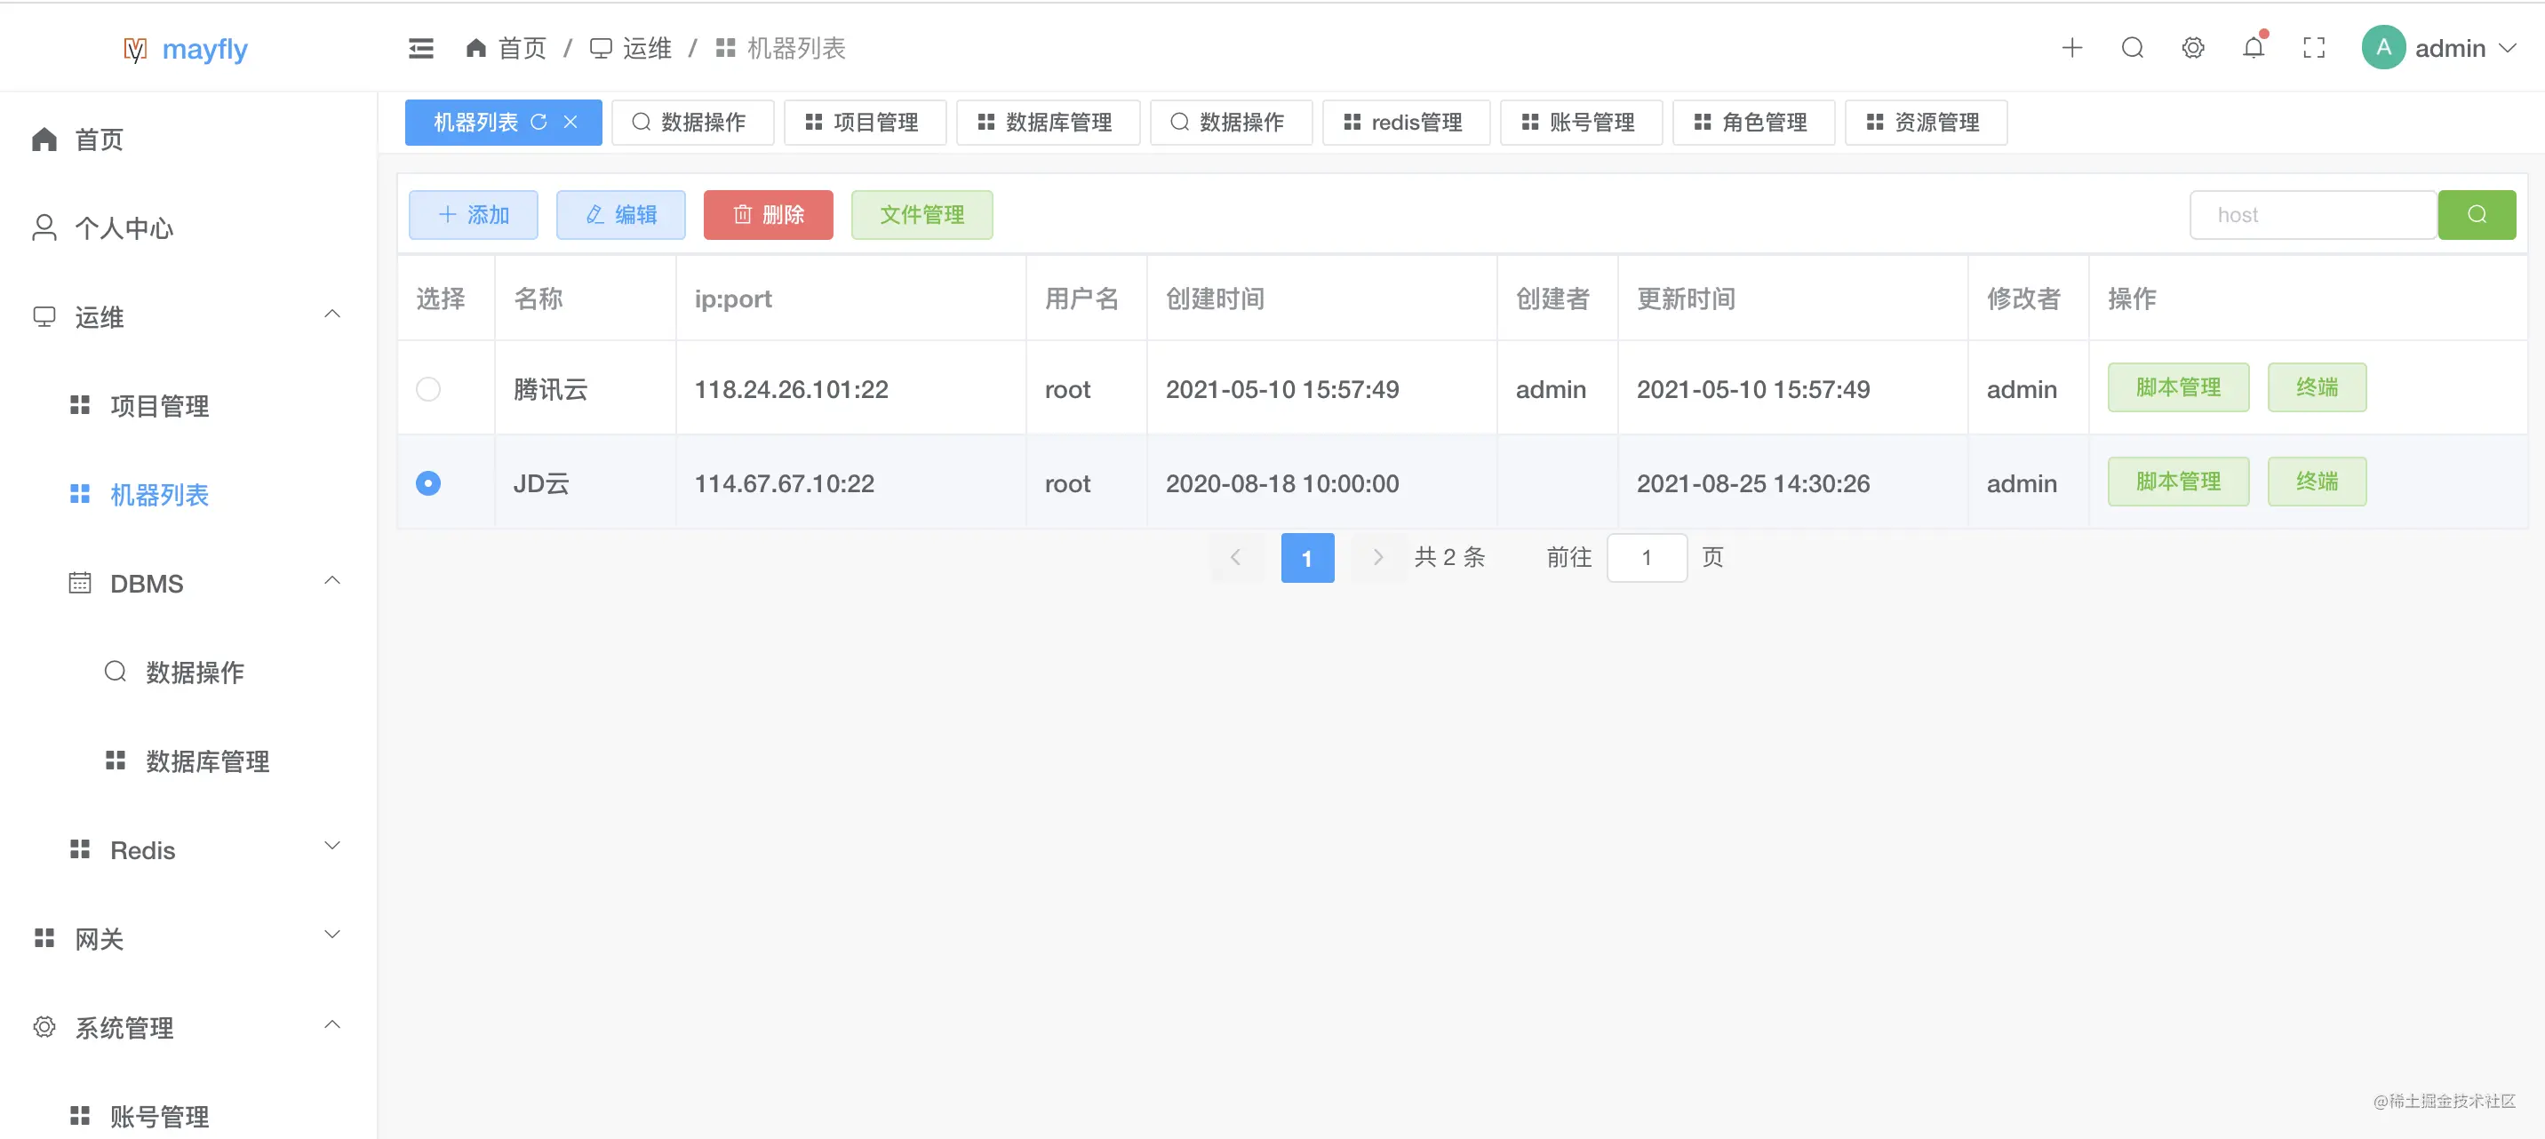The image size is (2545, 1139).
Task: Click the 编辑 button
Action: [x=620, y=214]
